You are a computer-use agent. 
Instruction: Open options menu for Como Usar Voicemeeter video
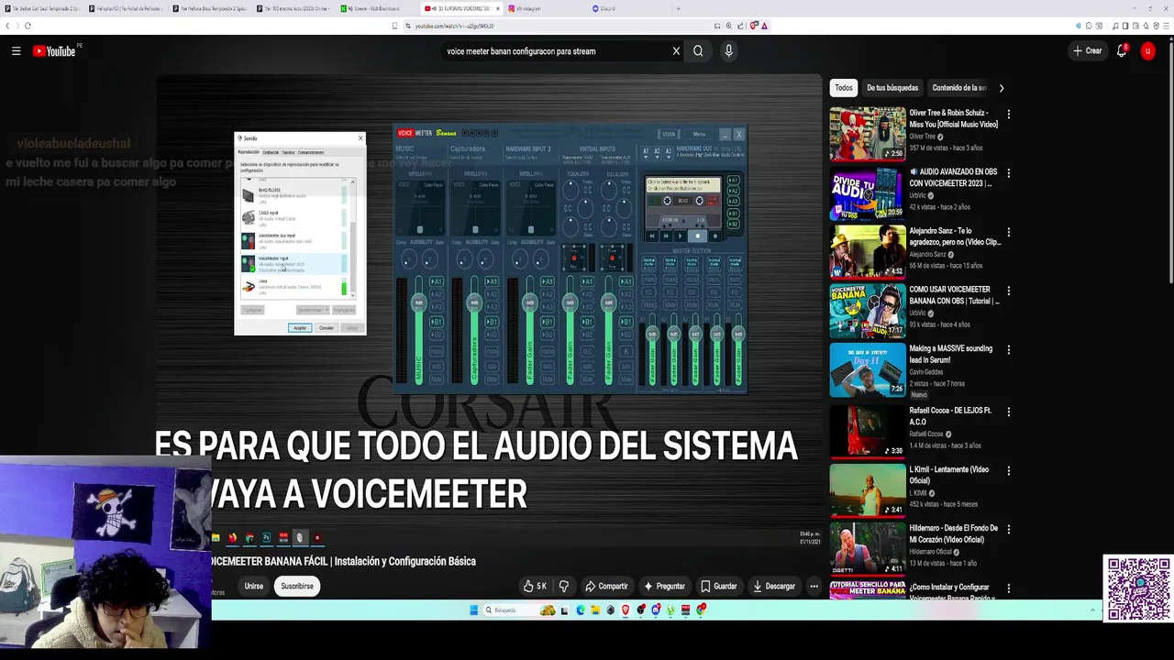[1008, 291]
